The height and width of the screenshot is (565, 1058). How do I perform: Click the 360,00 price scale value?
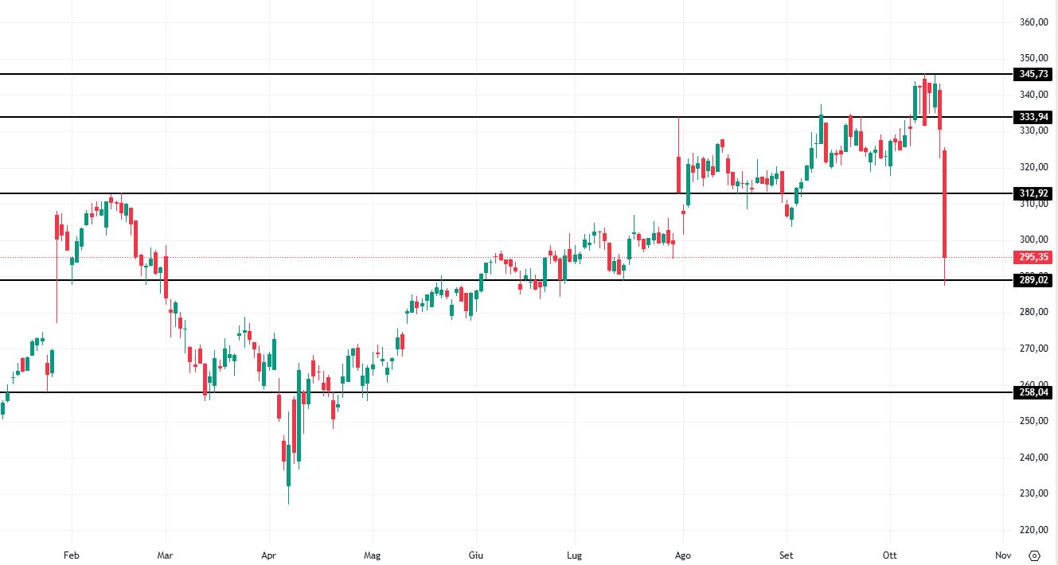pyautogui.click(x=1033, y=22)
